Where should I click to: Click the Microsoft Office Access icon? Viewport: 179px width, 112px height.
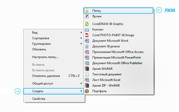(87, 52)
